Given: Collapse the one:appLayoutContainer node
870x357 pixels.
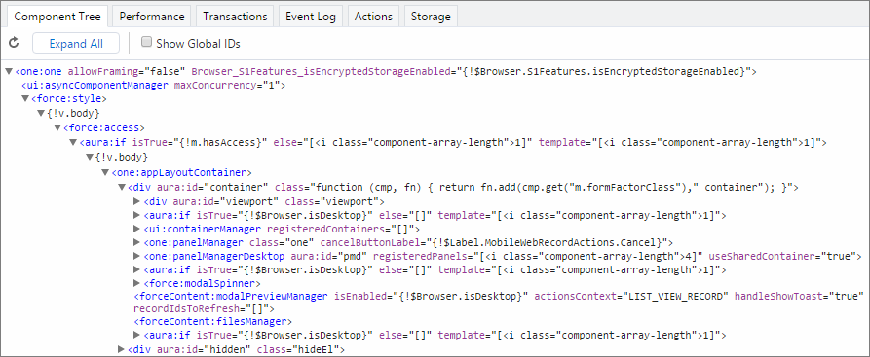Looking at the screenshot, I should point(105,172).
